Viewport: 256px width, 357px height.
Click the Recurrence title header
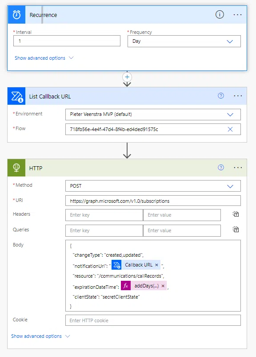(x=43, y=15)
